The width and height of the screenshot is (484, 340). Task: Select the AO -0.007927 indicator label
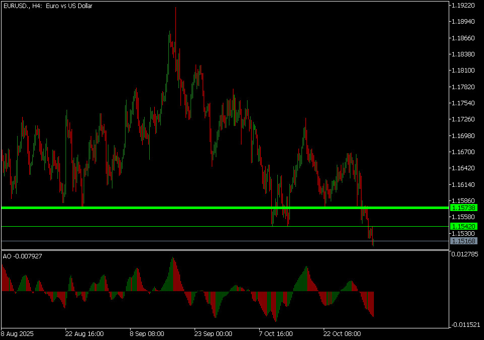23,256
